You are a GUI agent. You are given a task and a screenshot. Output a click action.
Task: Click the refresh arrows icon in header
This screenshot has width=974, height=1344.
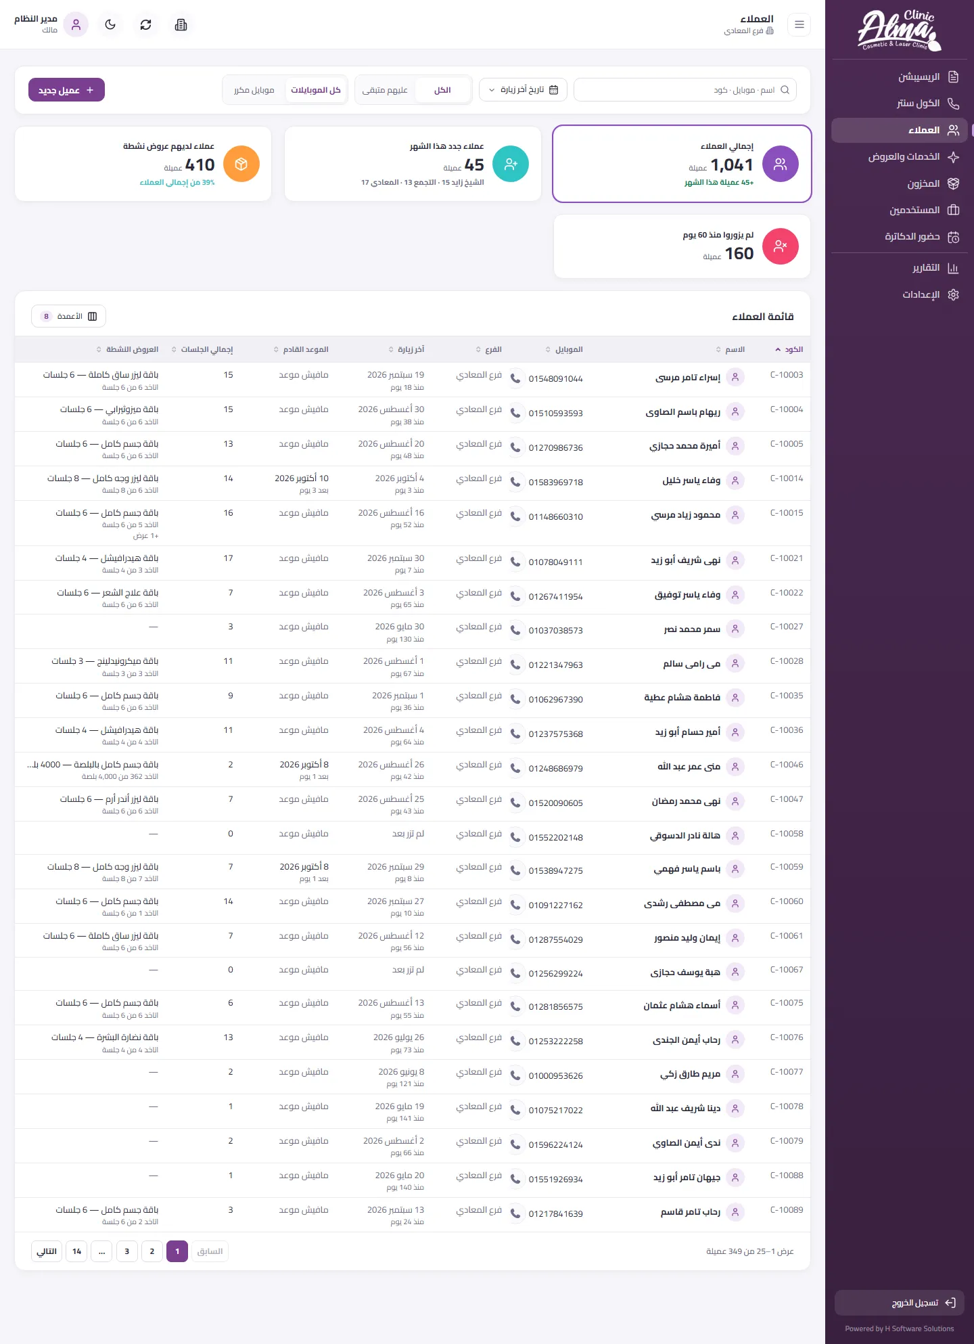tap(145, 25)
